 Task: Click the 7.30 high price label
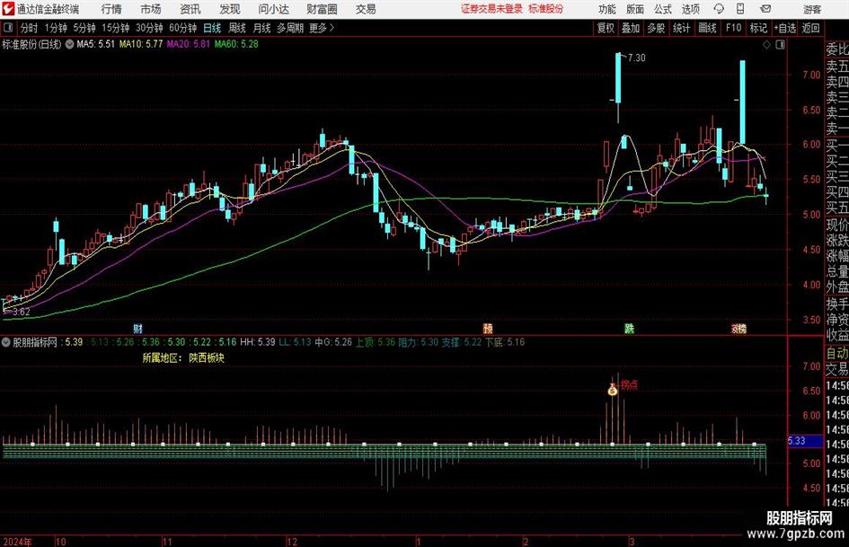[636, 58]
